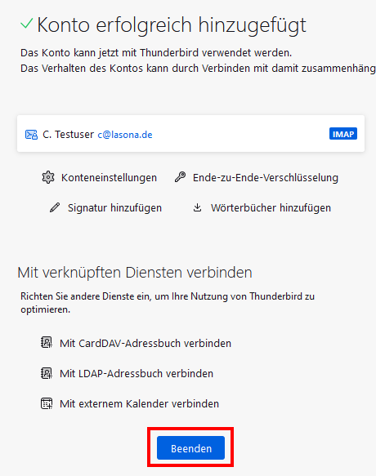Select the Signatur hinzufügen link

tap(114, 208)
